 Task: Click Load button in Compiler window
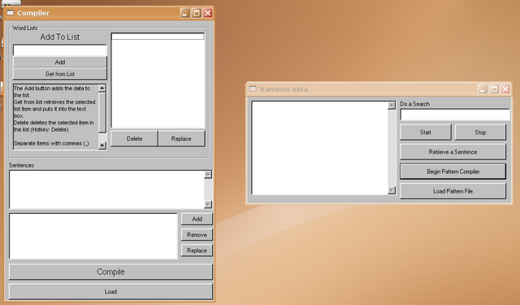(110, 292)
